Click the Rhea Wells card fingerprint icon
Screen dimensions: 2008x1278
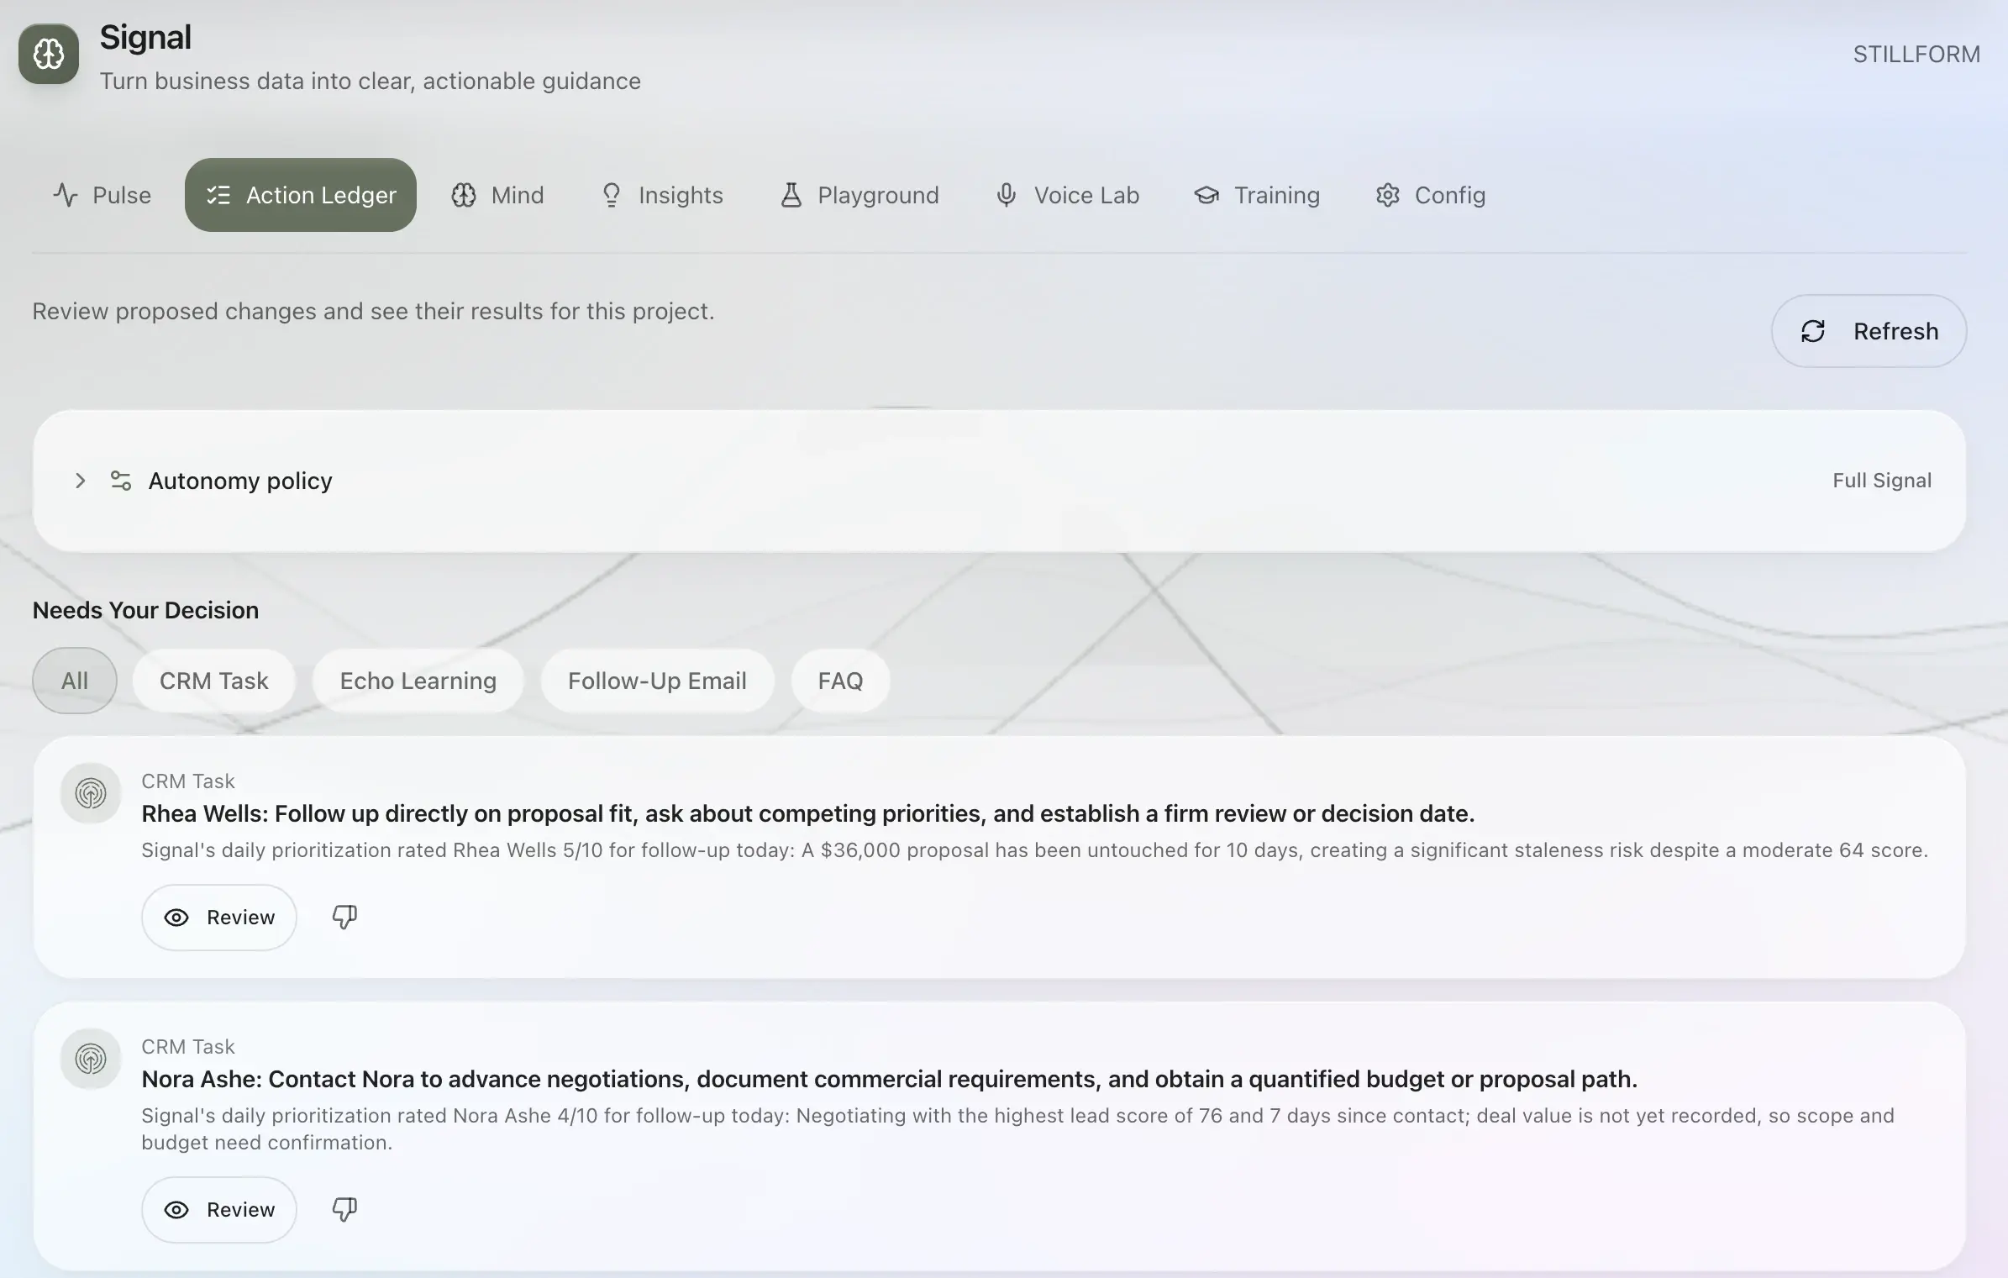point(91,793)
